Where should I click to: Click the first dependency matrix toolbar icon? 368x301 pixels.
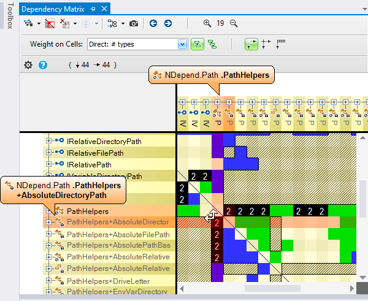tap(28, 23)
